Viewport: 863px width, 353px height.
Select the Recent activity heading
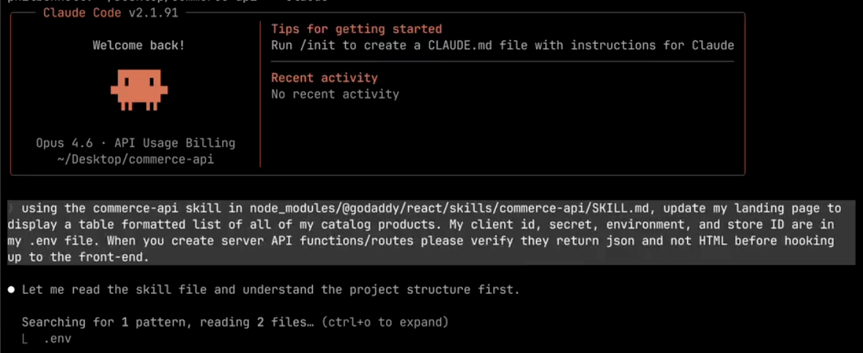325,78
